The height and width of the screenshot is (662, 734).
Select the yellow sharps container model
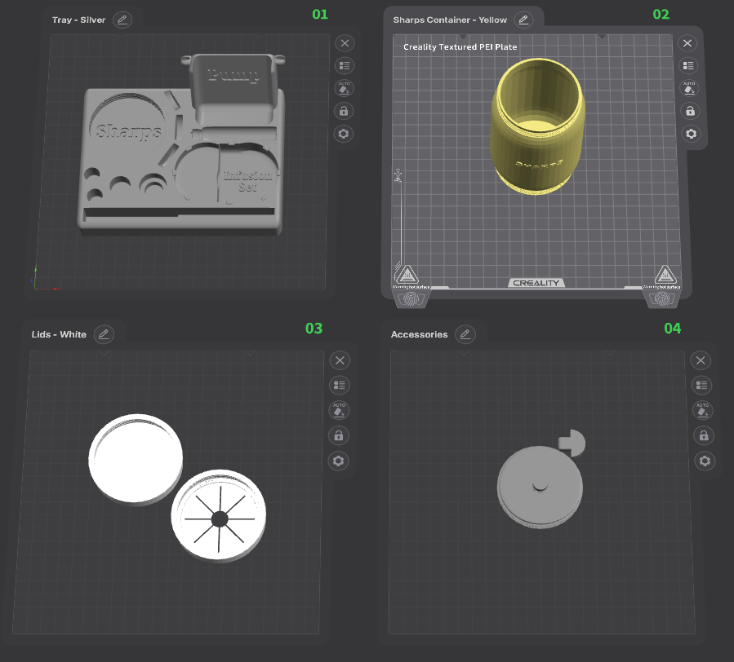tap(537, 139)
